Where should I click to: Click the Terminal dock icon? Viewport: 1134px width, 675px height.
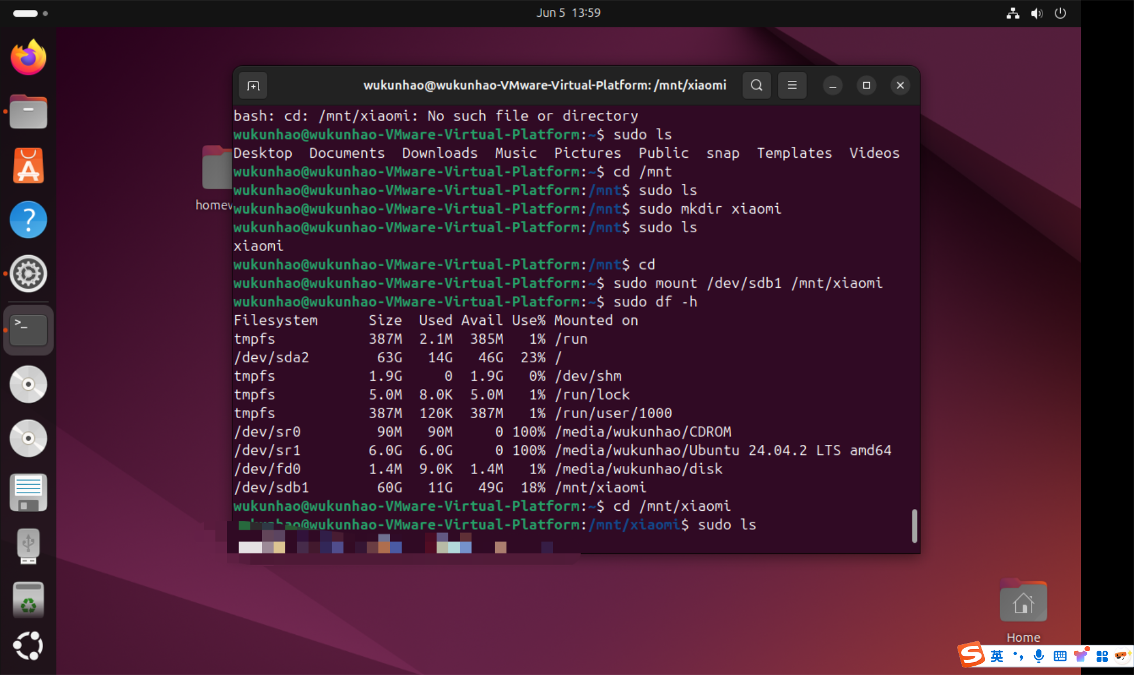coord(28,330)
